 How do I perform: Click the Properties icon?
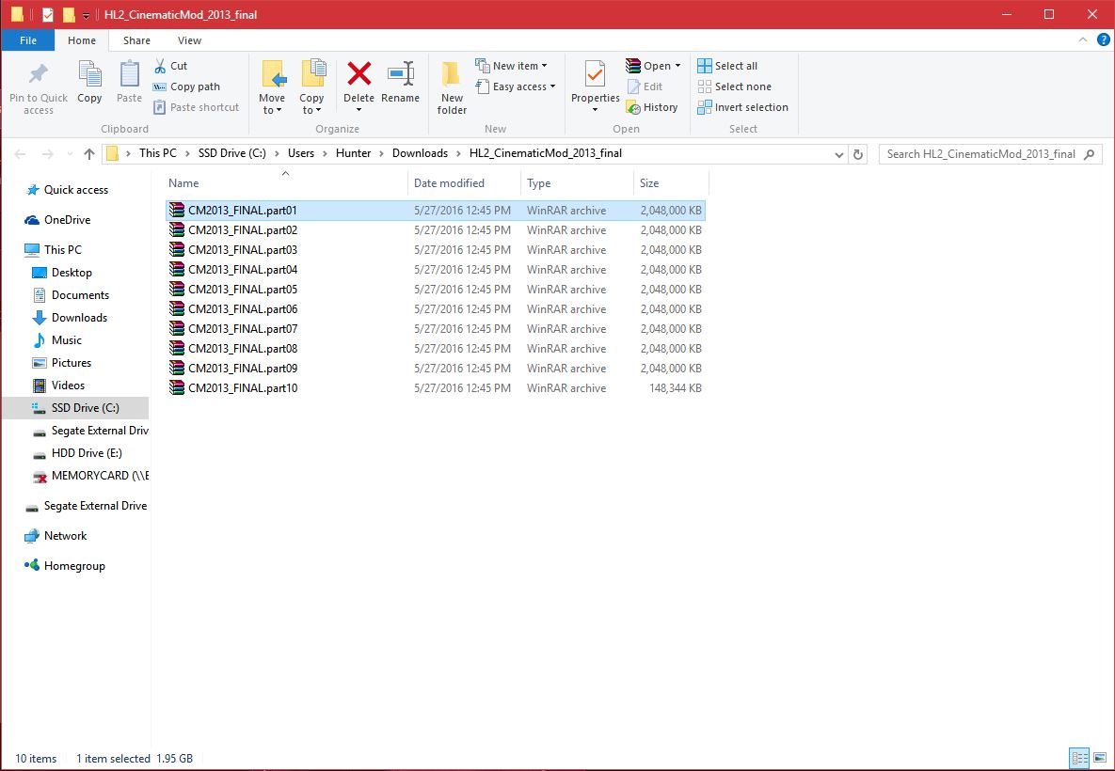point(596,74)
